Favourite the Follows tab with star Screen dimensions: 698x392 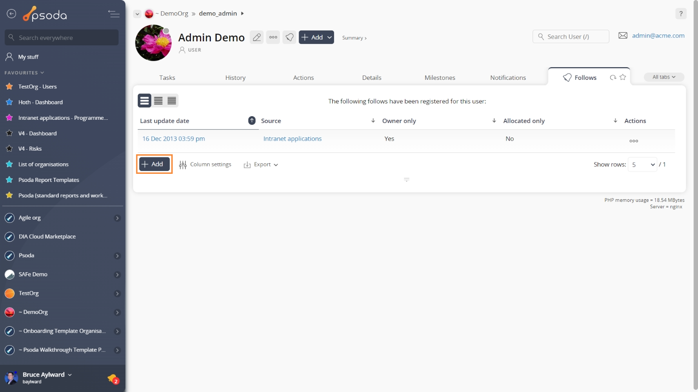[x=623, y=78]
